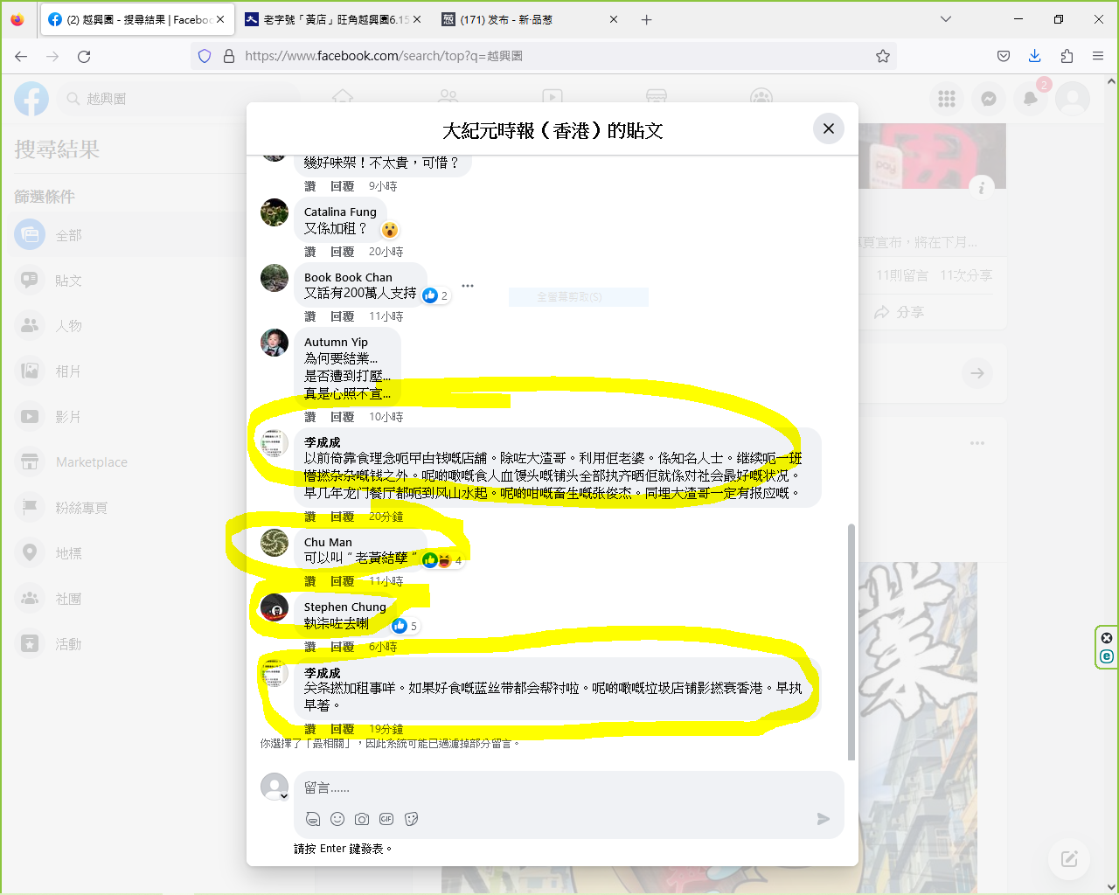Click the site padlock icon
Image resolution: width=1119 pixels, height=895 pixels.
coord(229,56)
